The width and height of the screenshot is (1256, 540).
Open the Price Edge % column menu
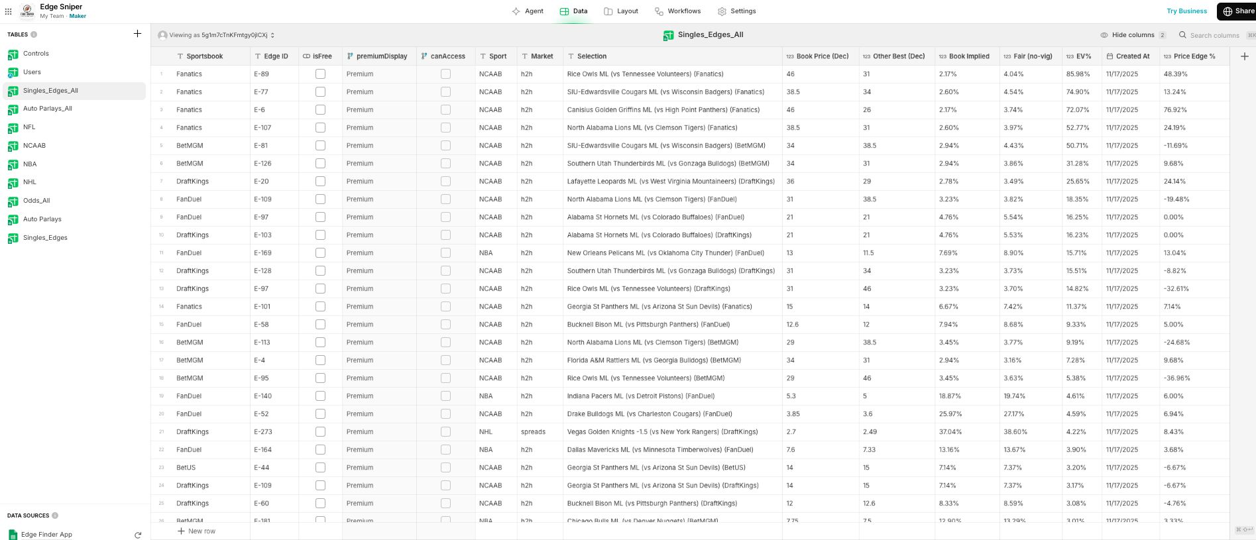coord(1194,56)
